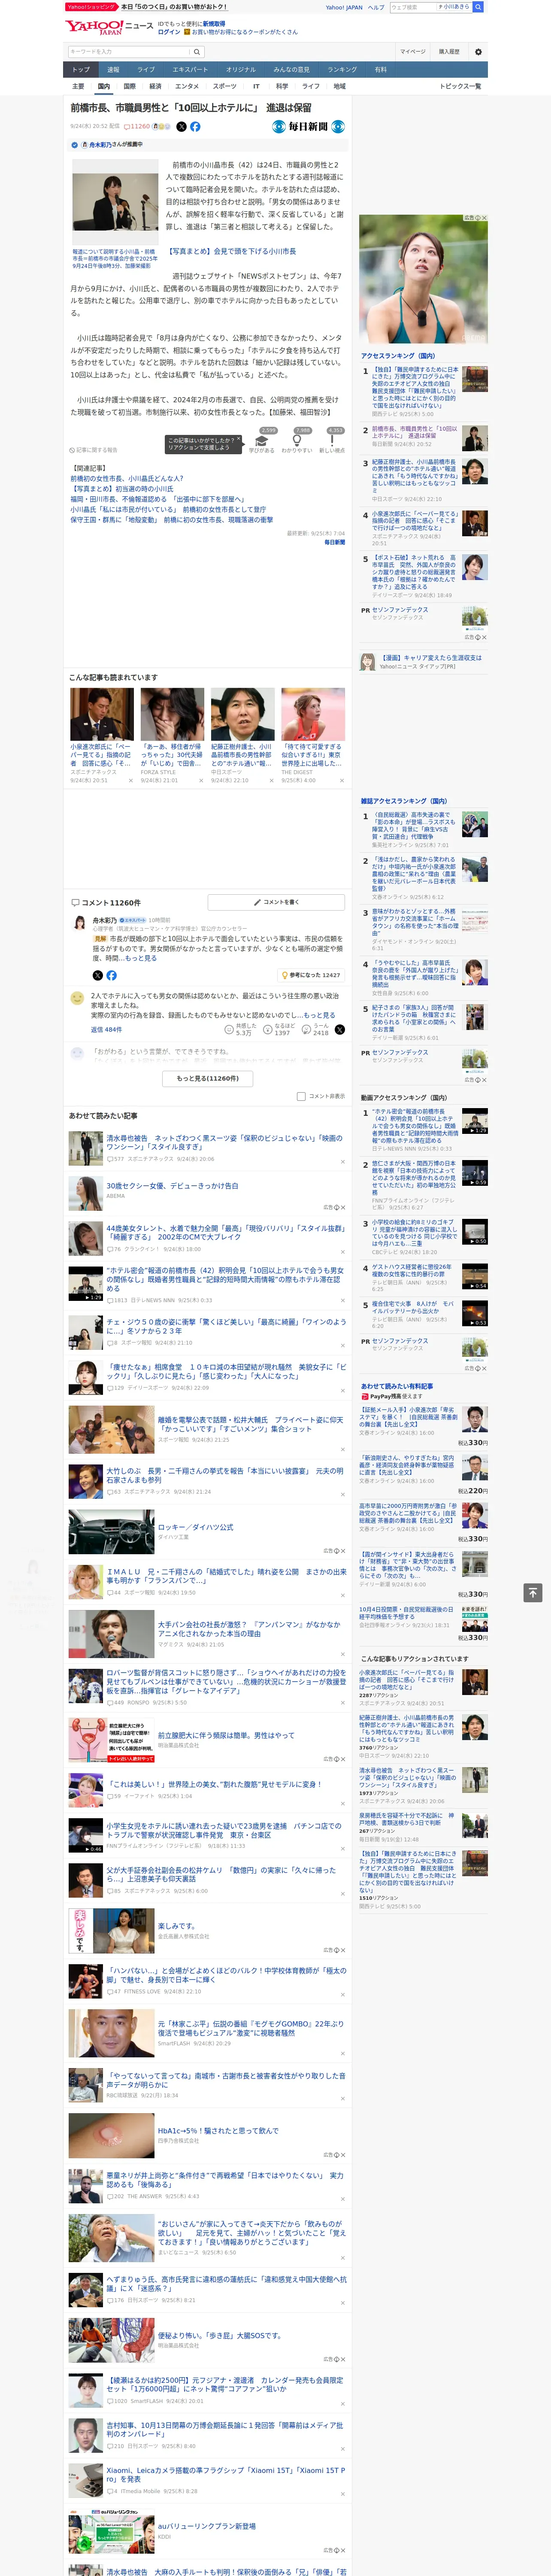Click コメントを書く button

277,902
